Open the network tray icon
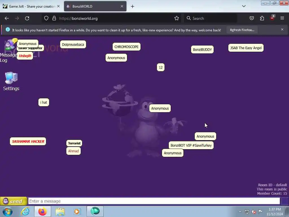 247,212
